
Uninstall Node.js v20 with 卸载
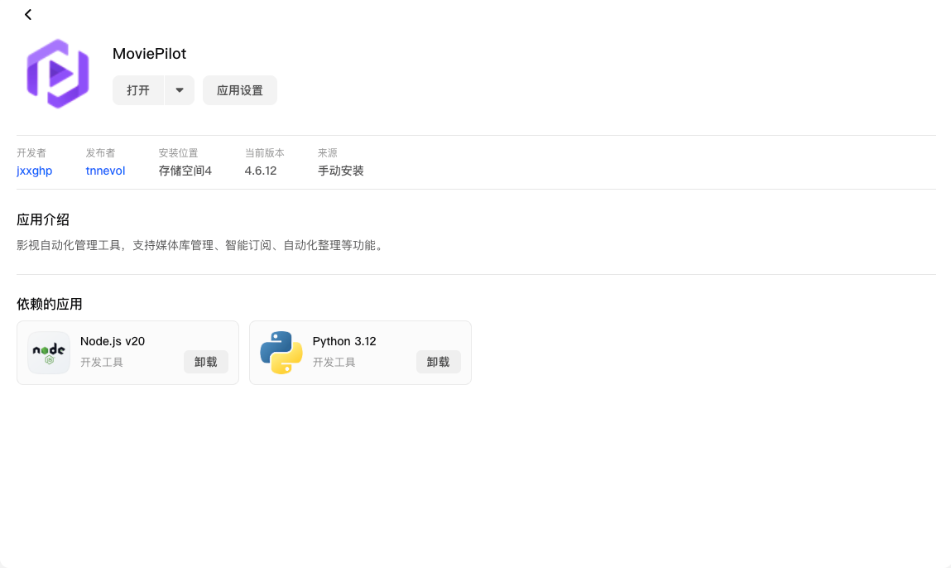205,362
